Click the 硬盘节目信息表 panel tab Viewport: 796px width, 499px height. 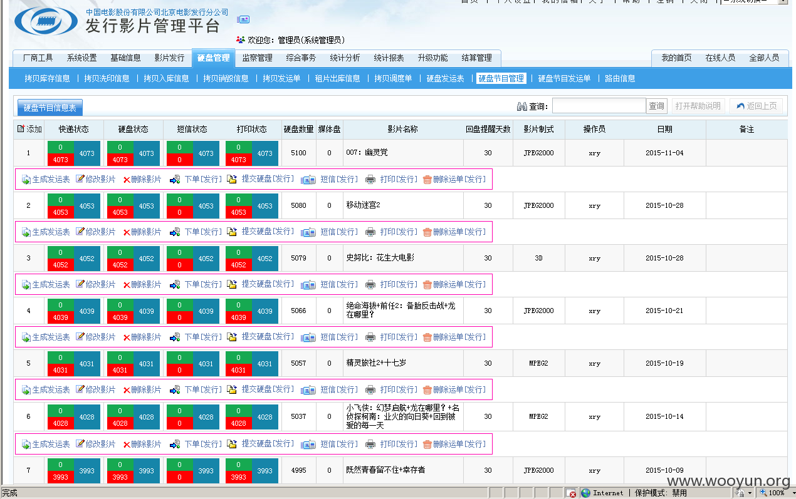point(50,108)
